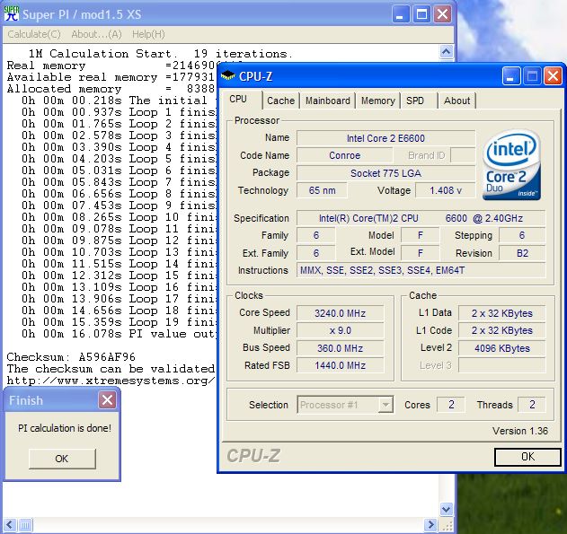
Task: Click Super PI horizontal scrollbar left arrow
Action: pyautogui.click(x=10, y=524)
